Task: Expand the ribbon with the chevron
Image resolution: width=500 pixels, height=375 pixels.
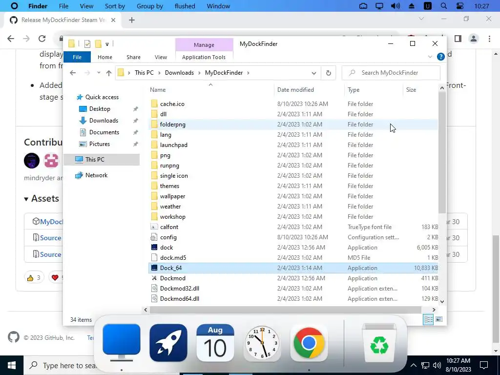Action: pos(430,57)
